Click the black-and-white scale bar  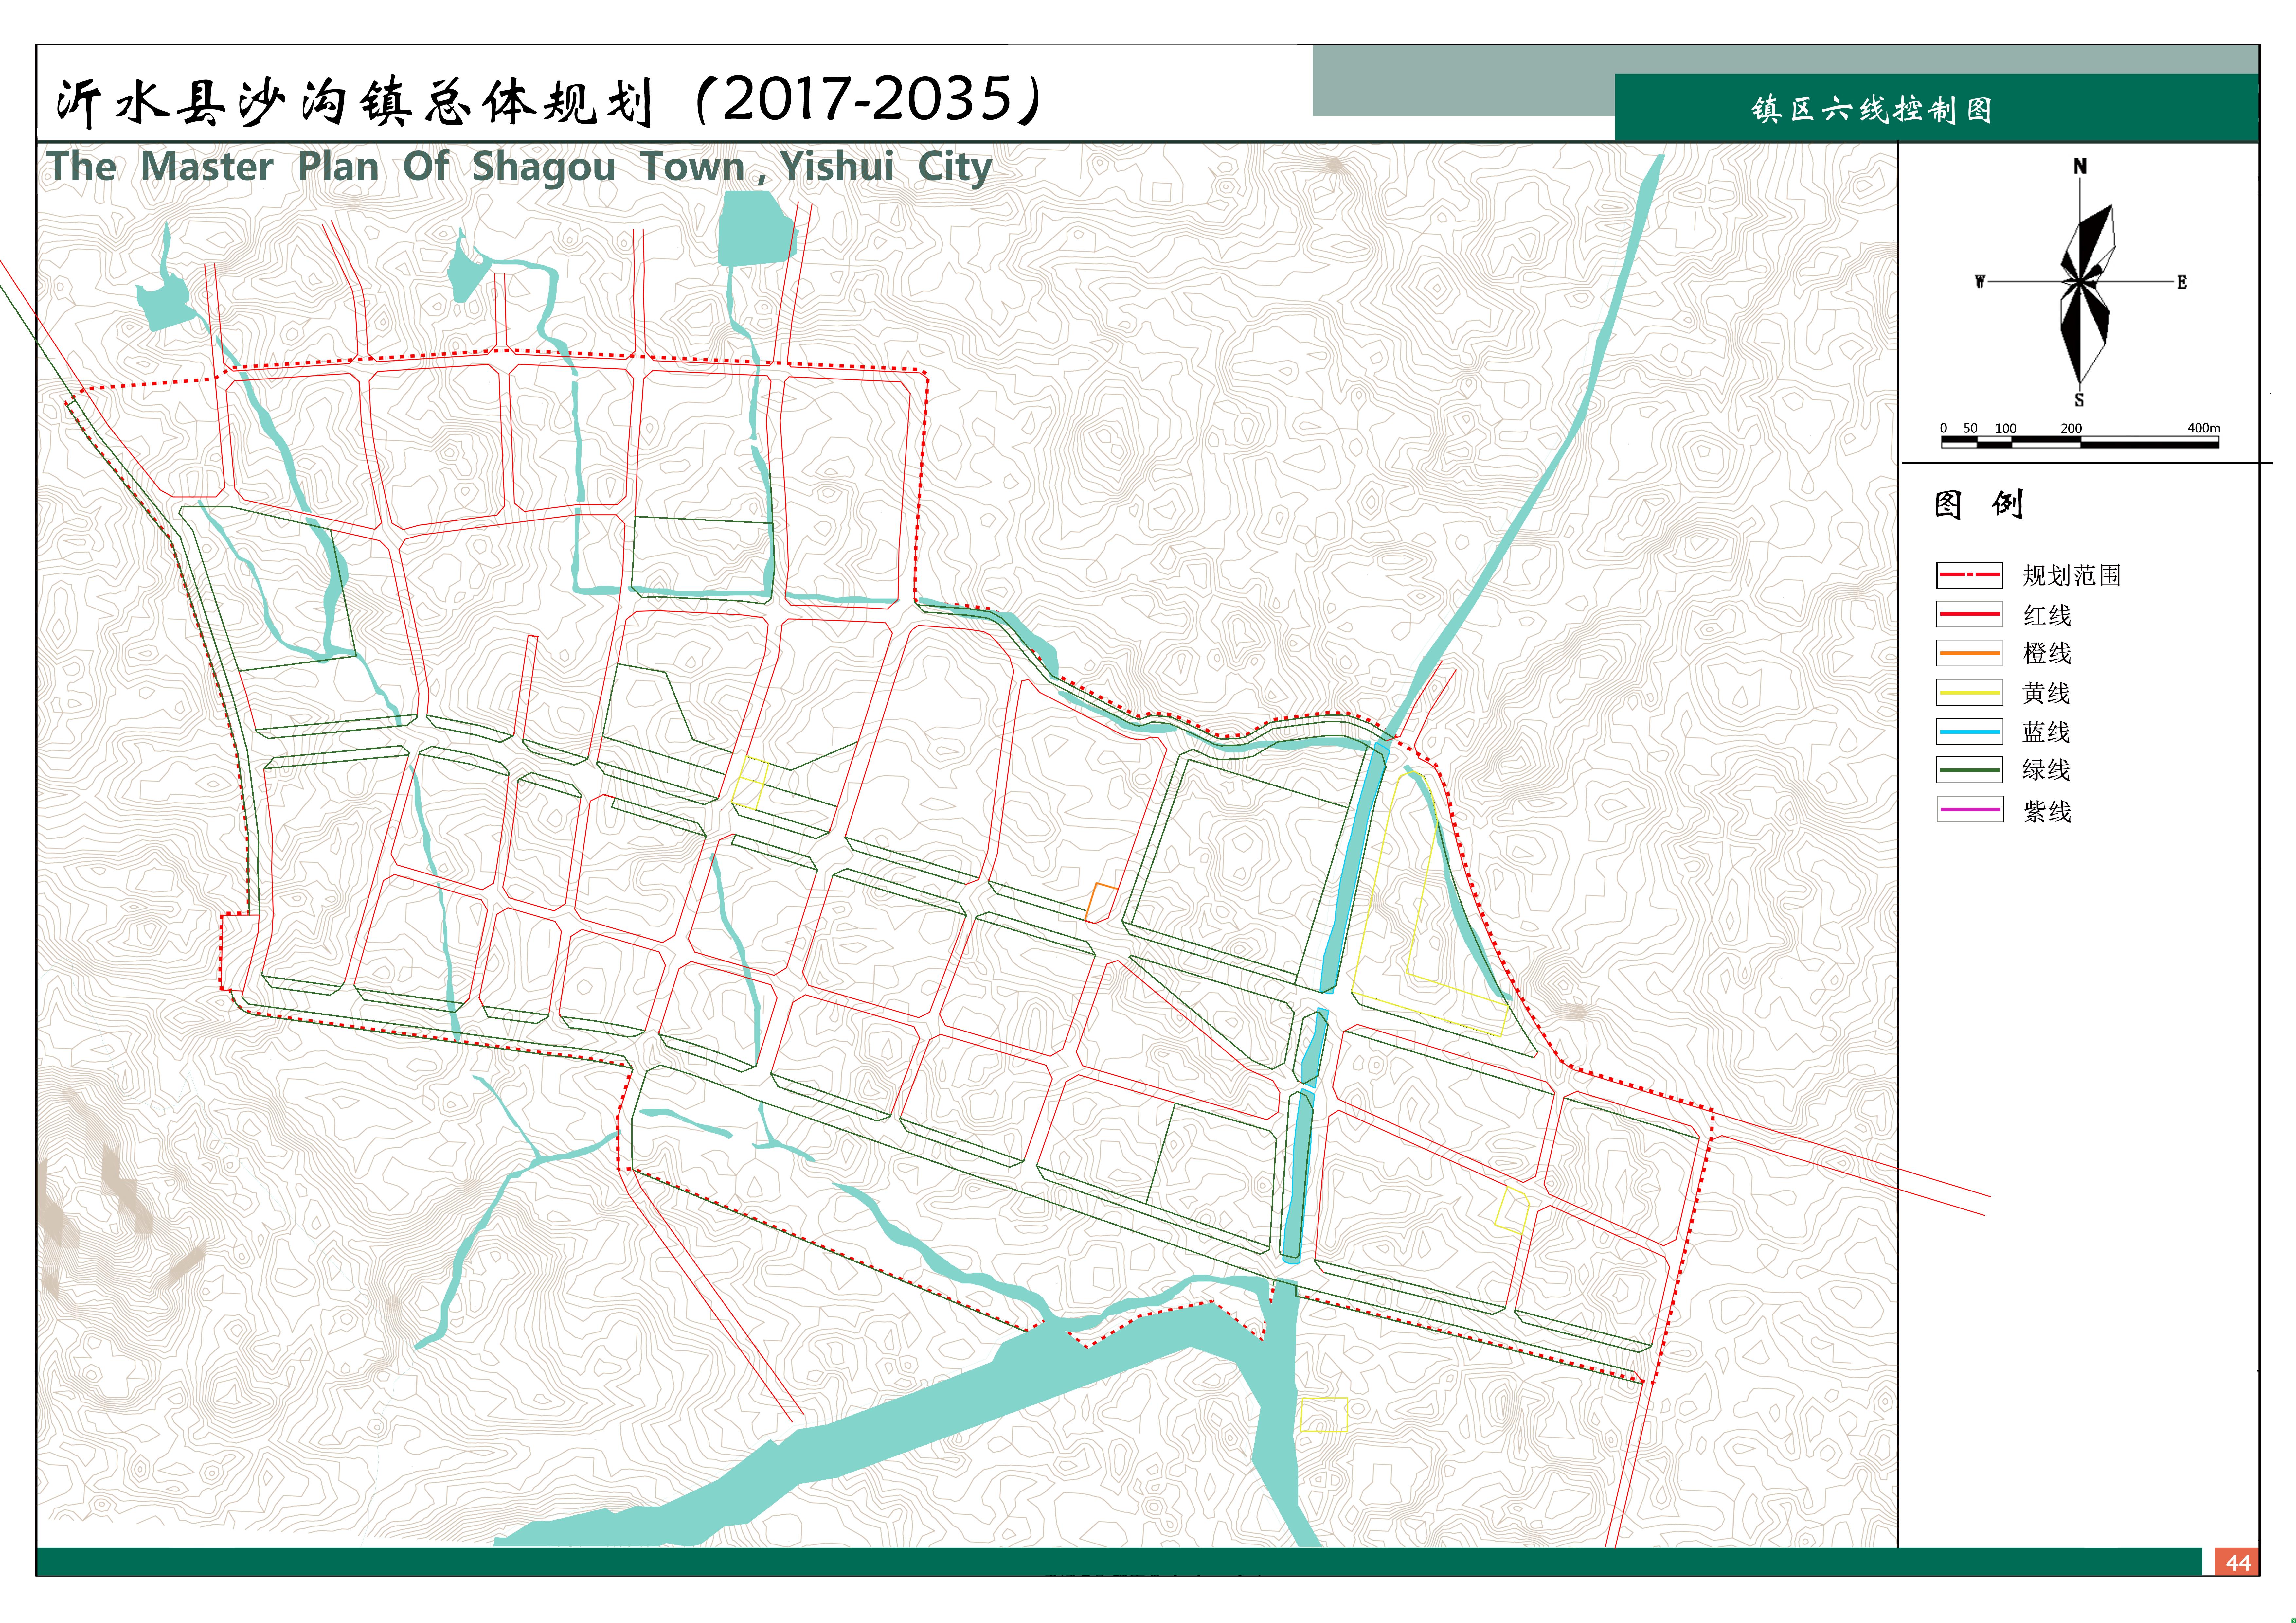pyautogui.click(x=2080, y=442)
